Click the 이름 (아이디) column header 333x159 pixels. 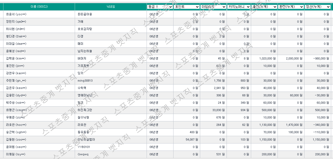coord(39,7)
